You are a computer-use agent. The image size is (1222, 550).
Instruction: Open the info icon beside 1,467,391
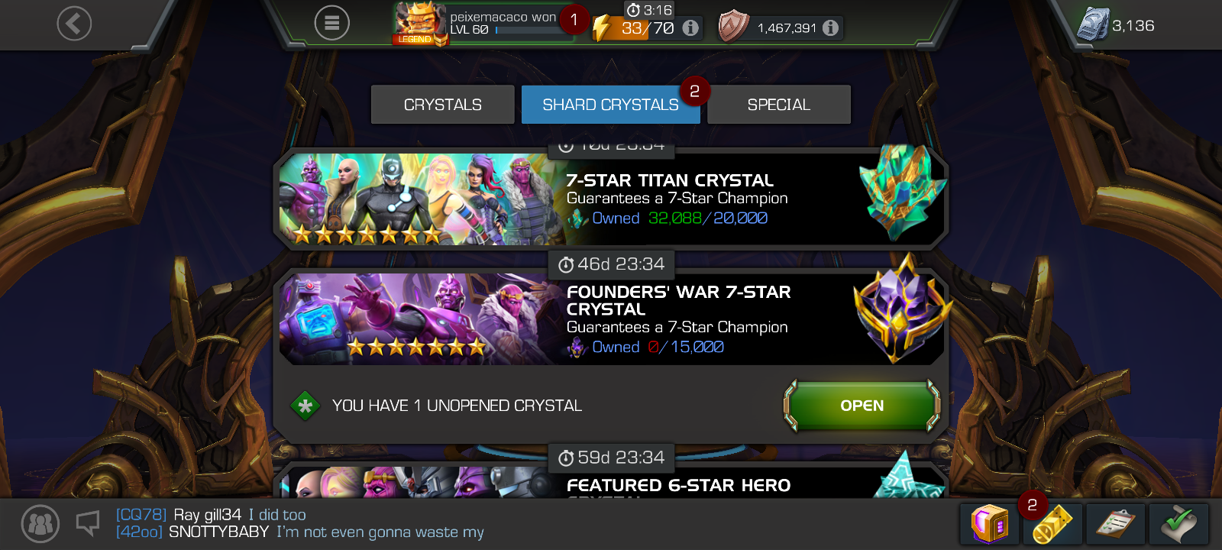[x=830, y=28]
